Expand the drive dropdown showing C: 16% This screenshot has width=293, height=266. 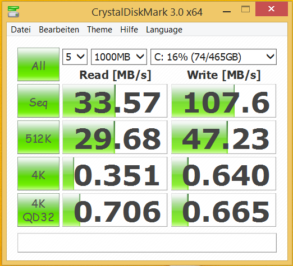click(x=213, y=57)
